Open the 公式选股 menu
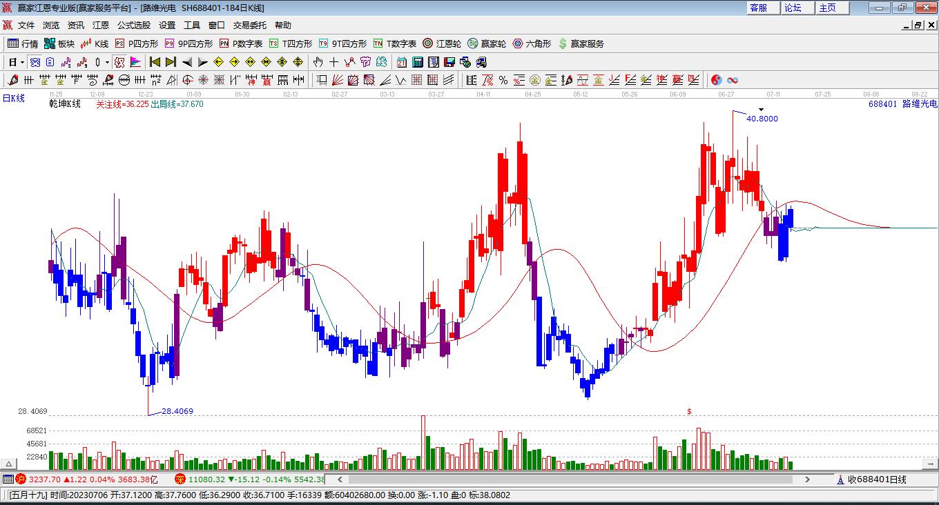 pyautogui.click(x=134, y=25)
